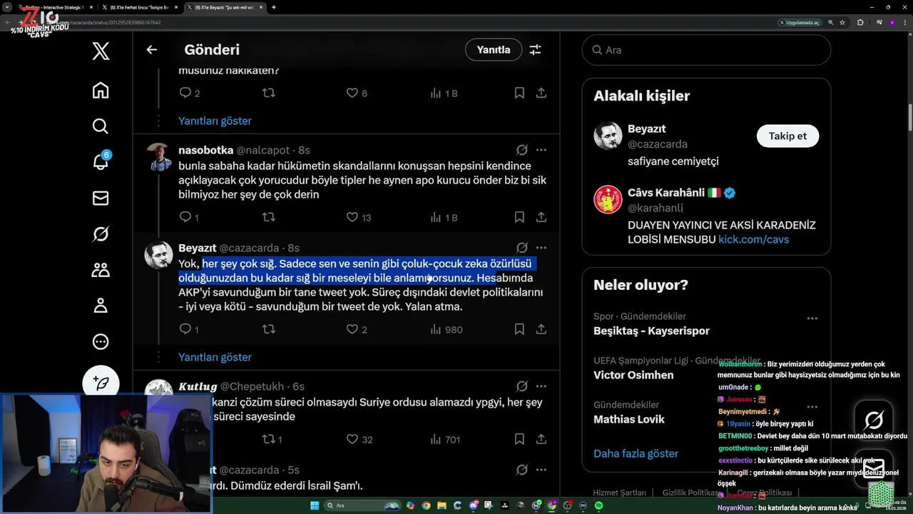Click the Ara search field
This screenshot has height=514, width=913.
tap(706, 50)
